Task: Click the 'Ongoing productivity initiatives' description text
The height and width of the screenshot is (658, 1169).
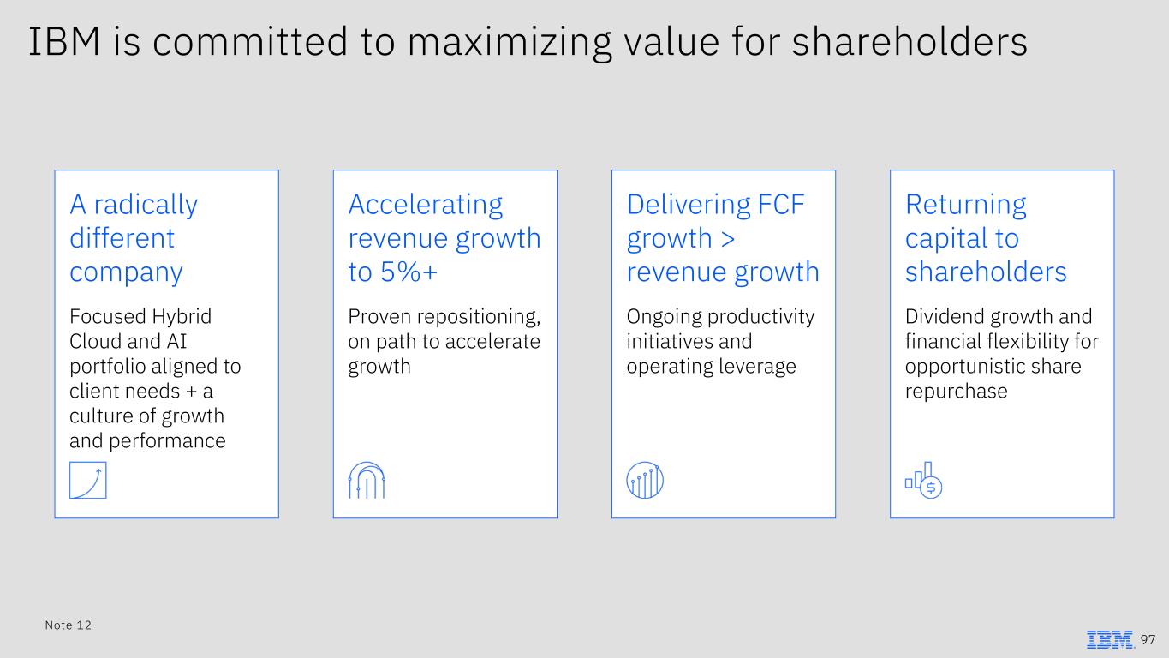Action: 720,341
